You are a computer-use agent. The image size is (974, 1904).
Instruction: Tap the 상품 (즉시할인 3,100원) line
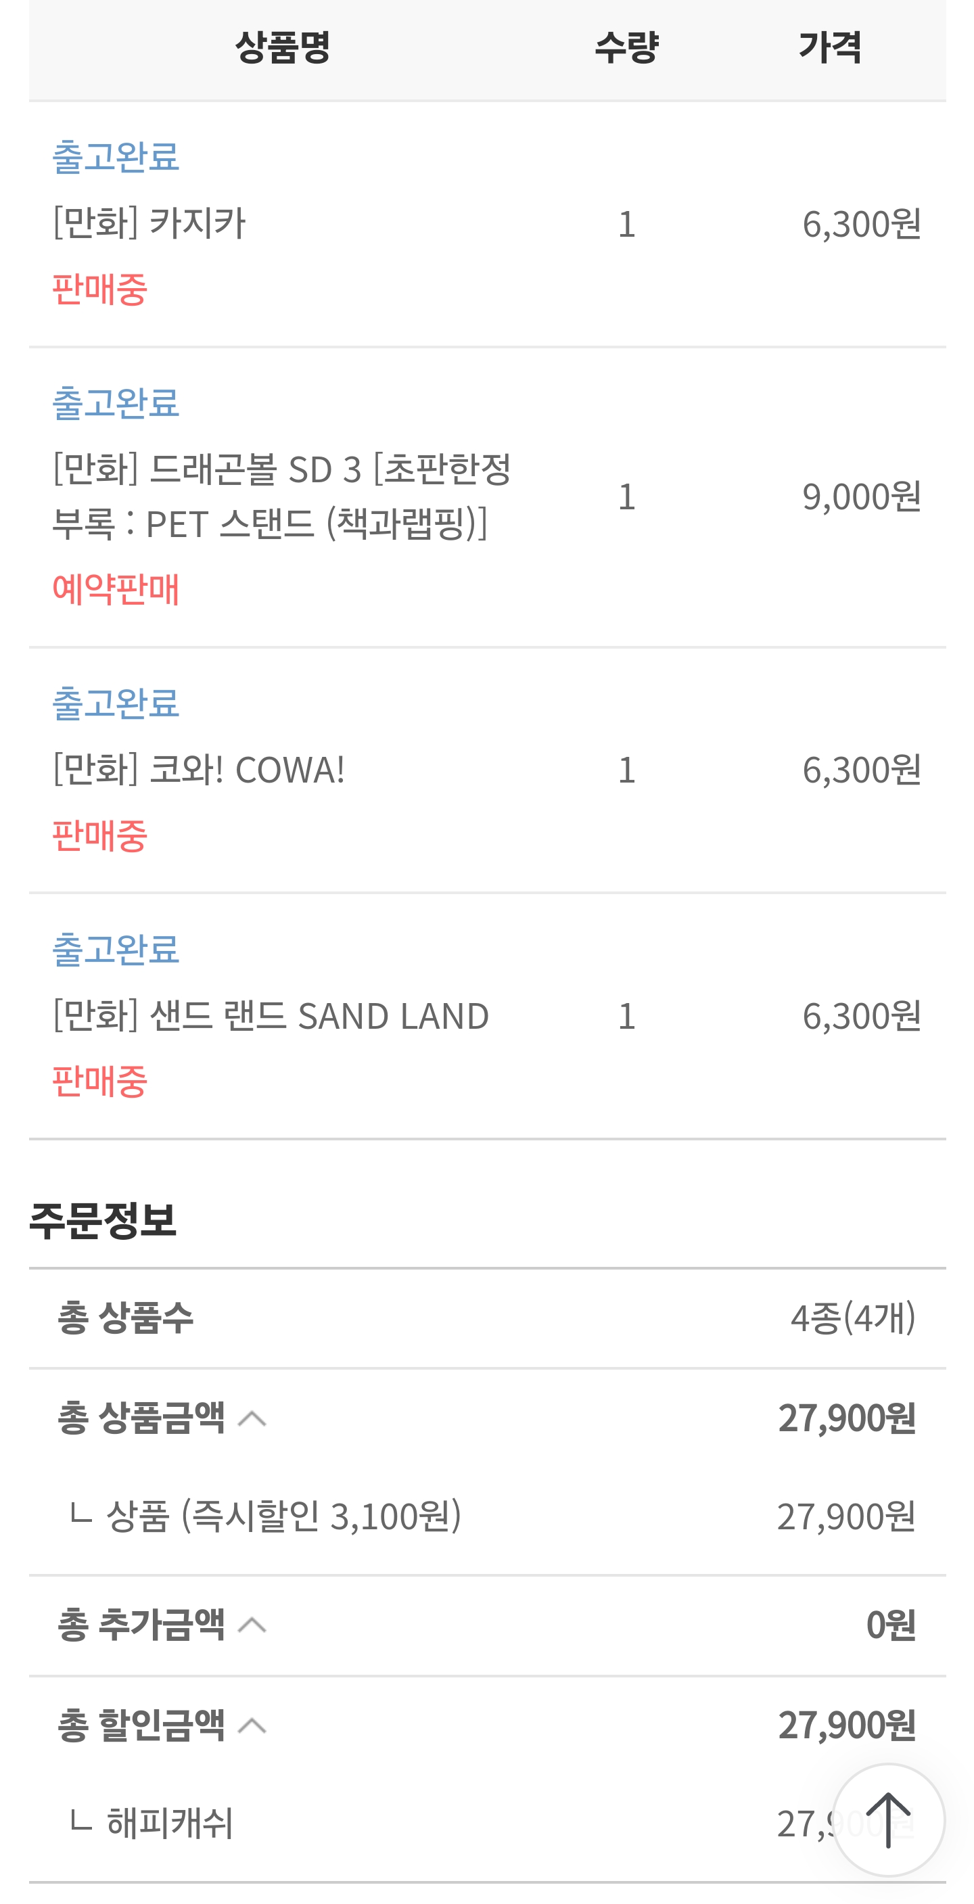pyautogui.click(x=487, y=1516)
